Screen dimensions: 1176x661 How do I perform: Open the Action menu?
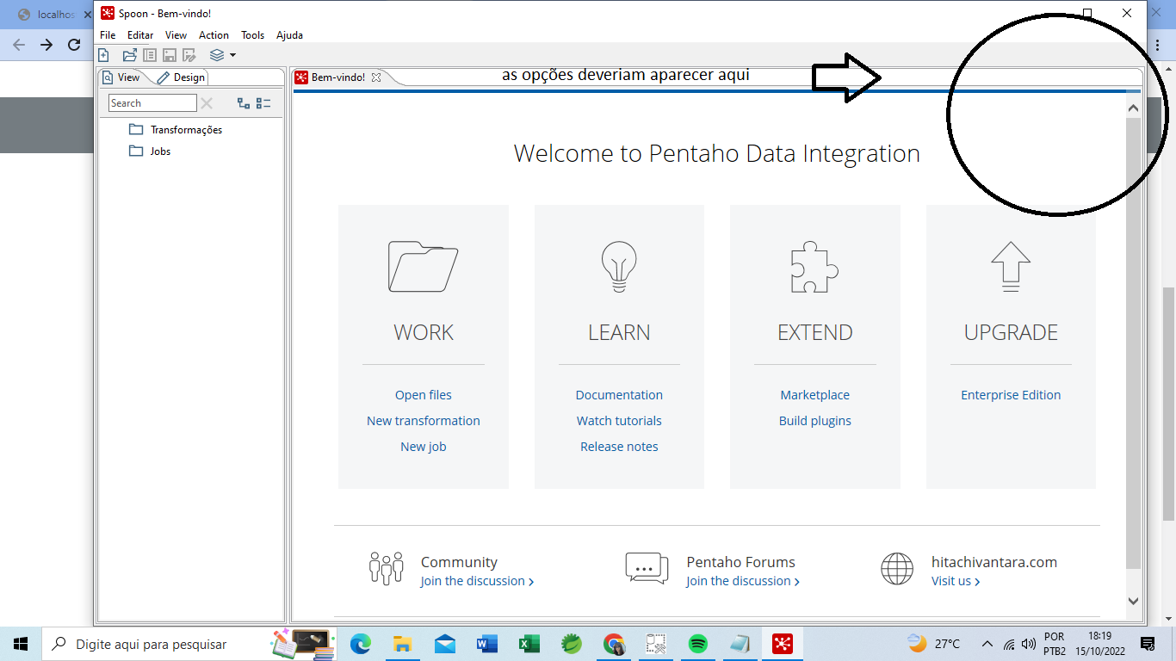(214, 35)
